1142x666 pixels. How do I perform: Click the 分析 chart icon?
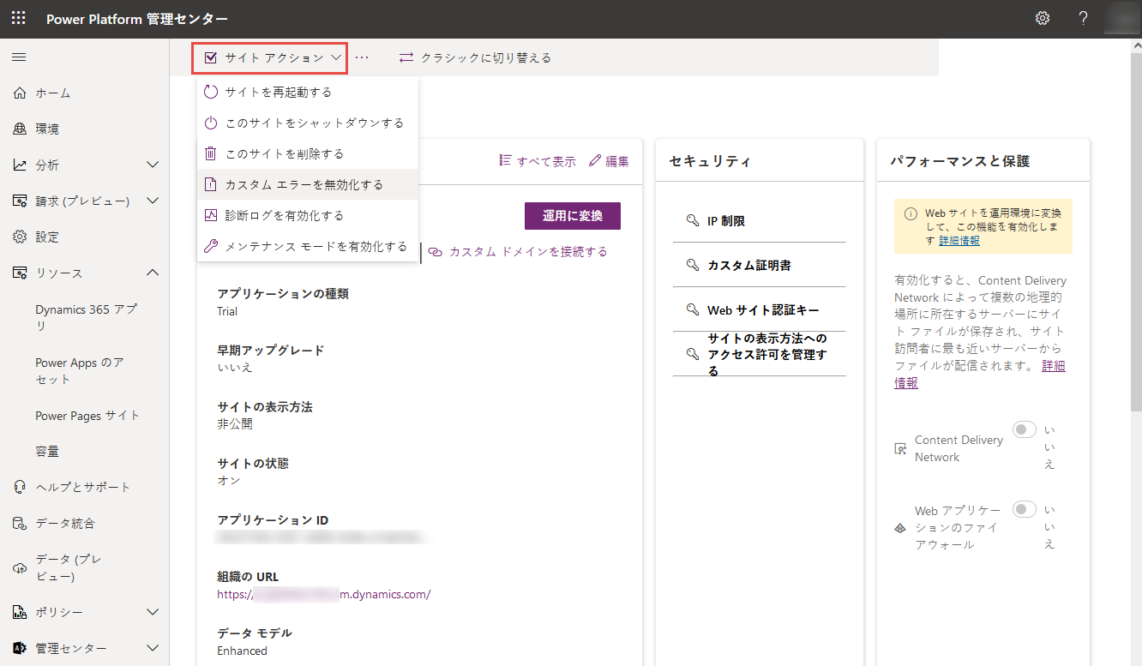[x=20, y=165]
